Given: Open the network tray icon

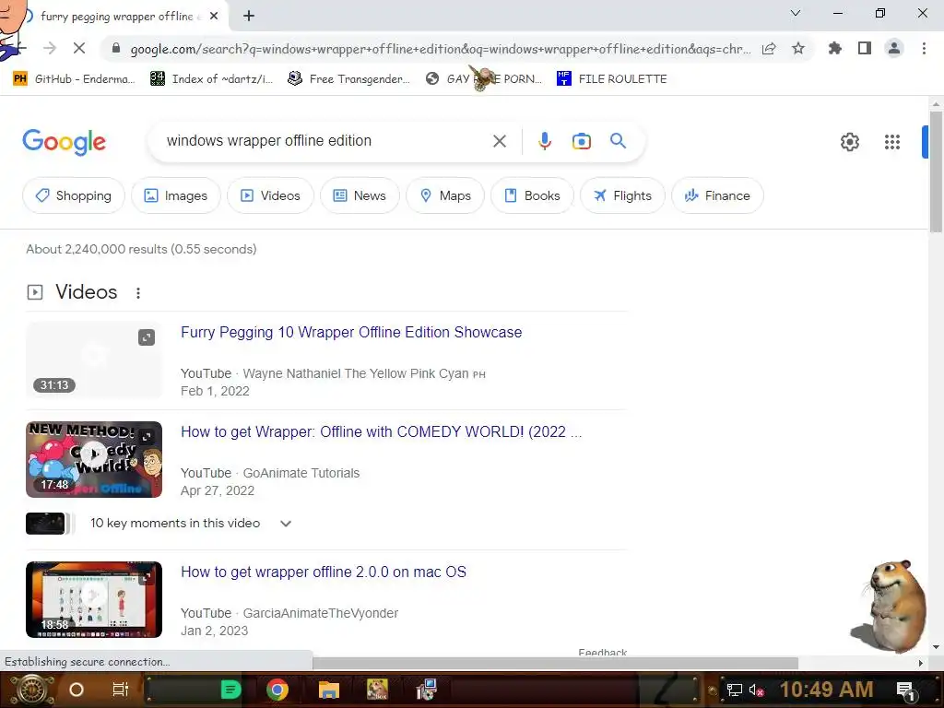Looking at the screenshot, I should point(734,690).
